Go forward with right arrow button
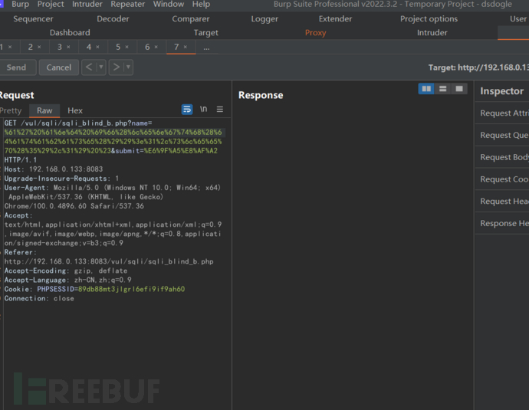 pyautogui.click(x=116, y=67)
